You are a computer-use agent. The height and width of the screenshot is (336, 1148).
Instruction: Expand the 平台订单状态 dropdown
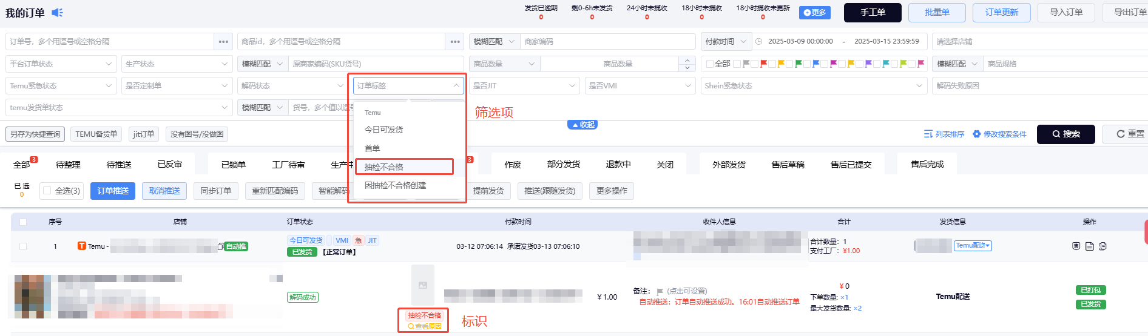coord(61,64)
